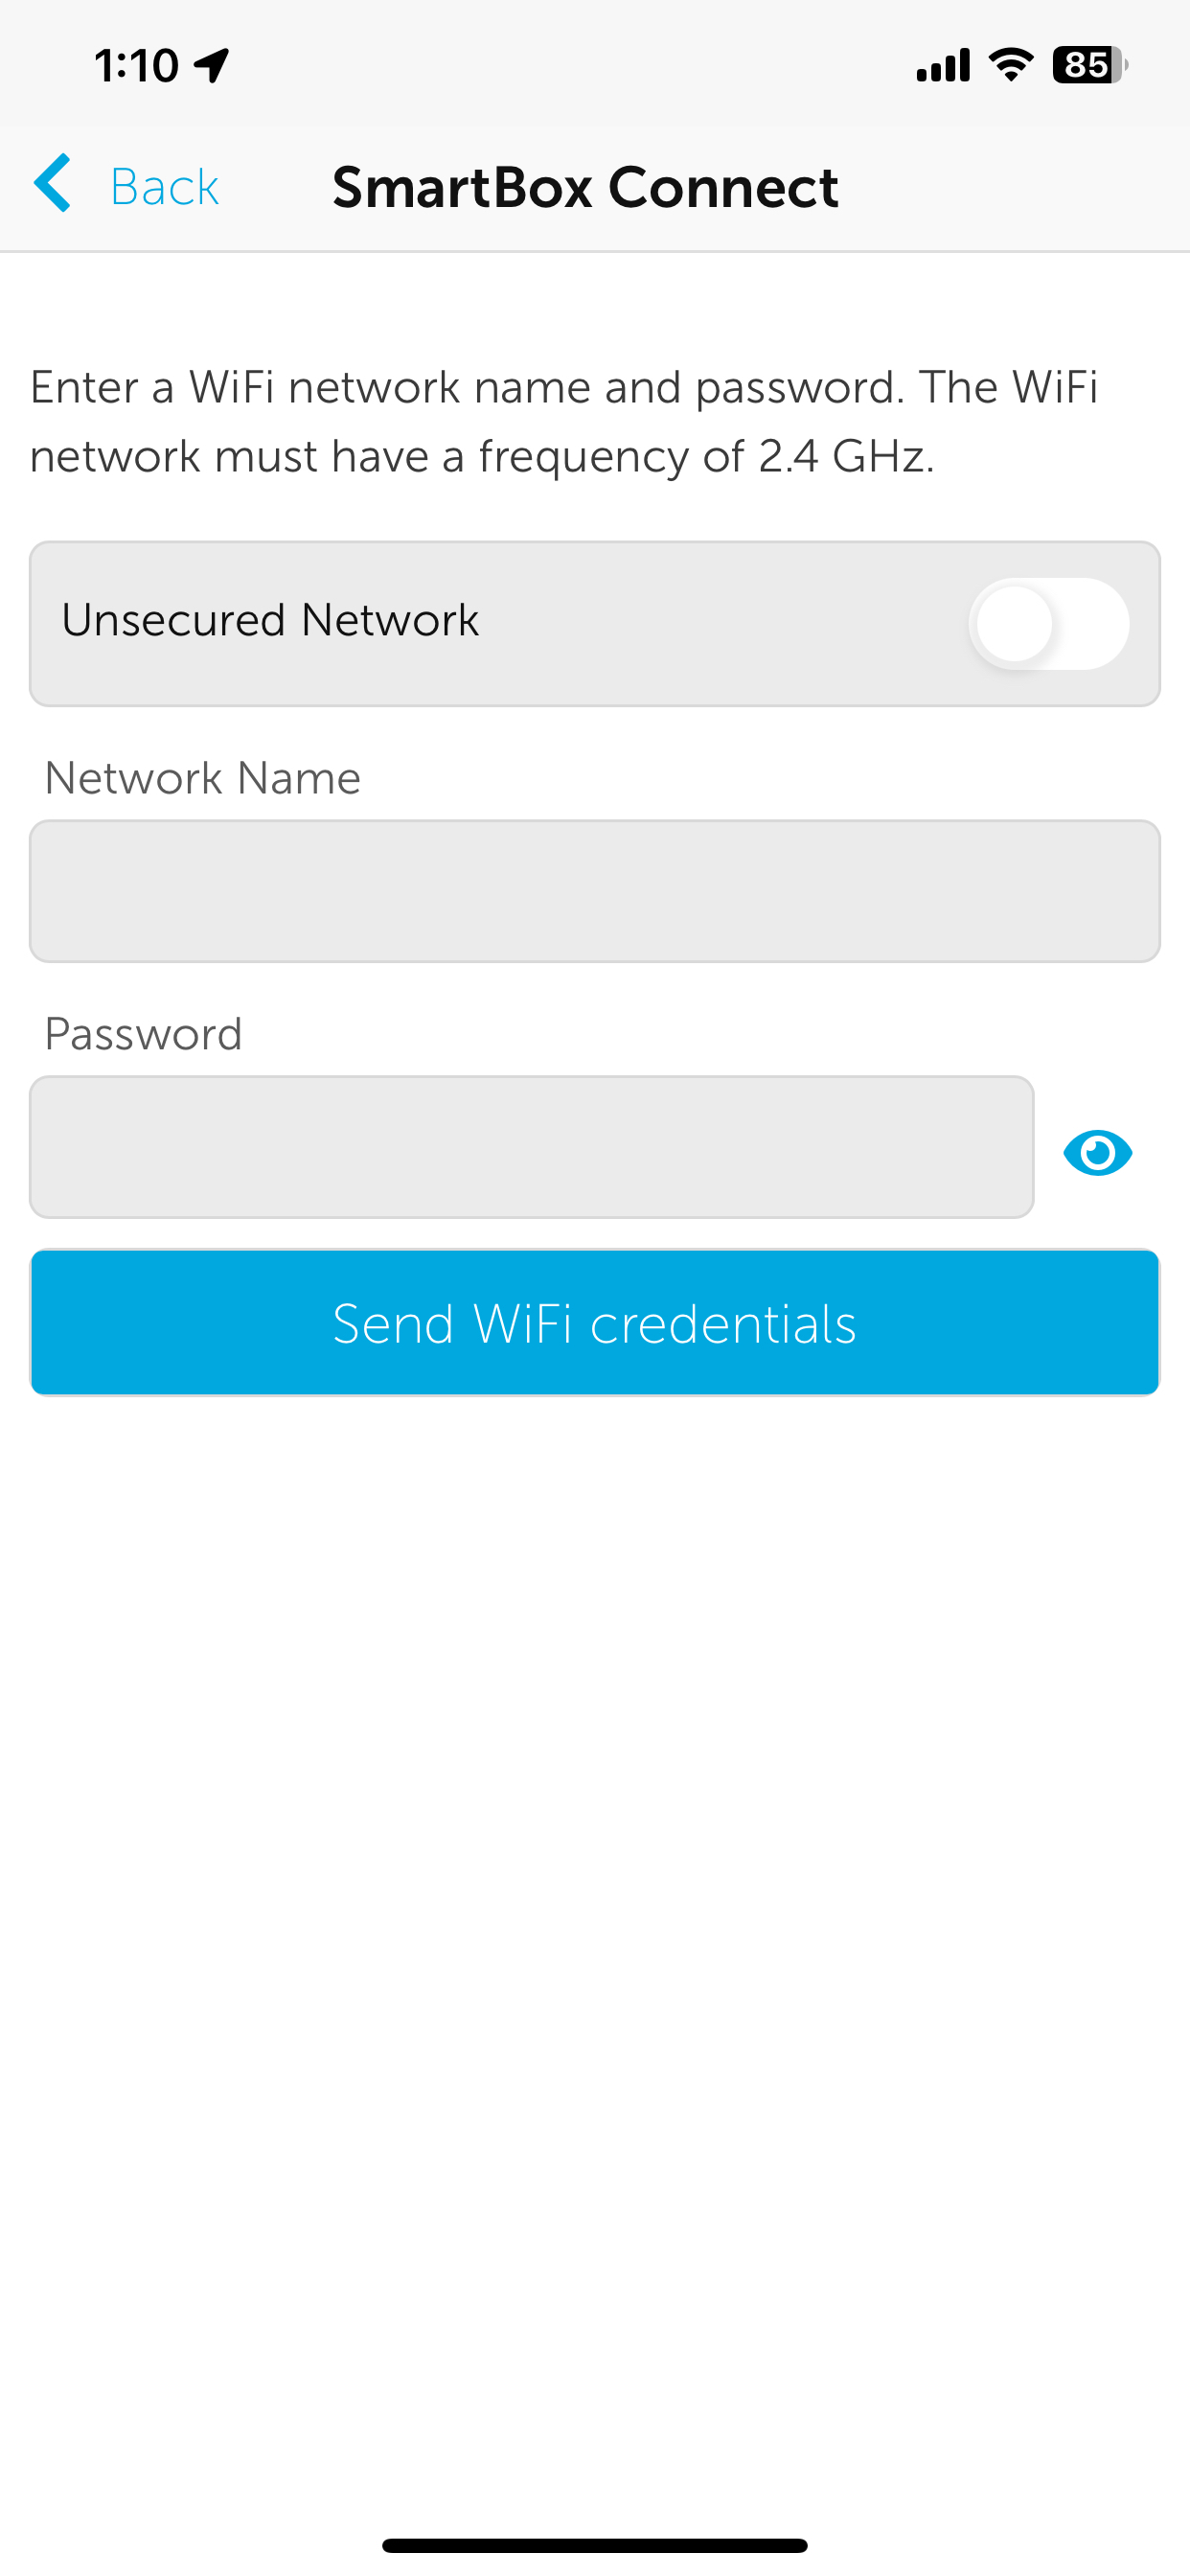Send WiFi credentials to the SmartBox
Screen dimensions: 1190x2576
coord(595,1322)
